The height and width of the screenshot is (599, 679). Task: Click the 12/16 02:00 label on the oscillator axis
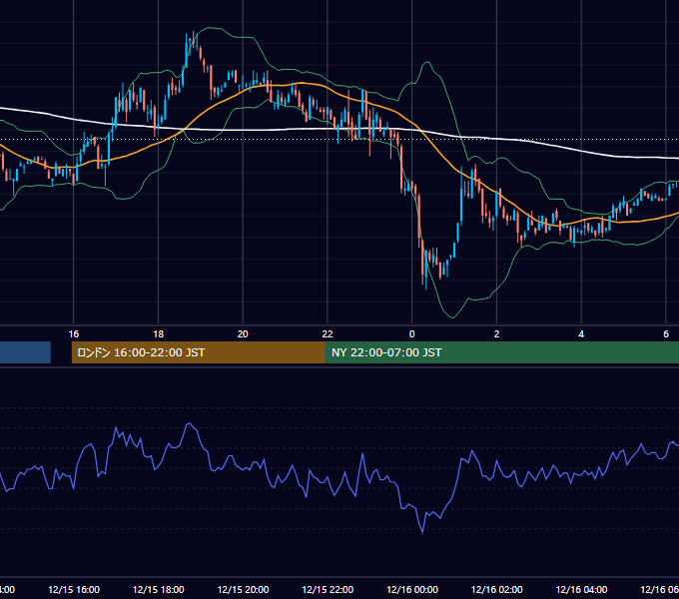[496, 589]
